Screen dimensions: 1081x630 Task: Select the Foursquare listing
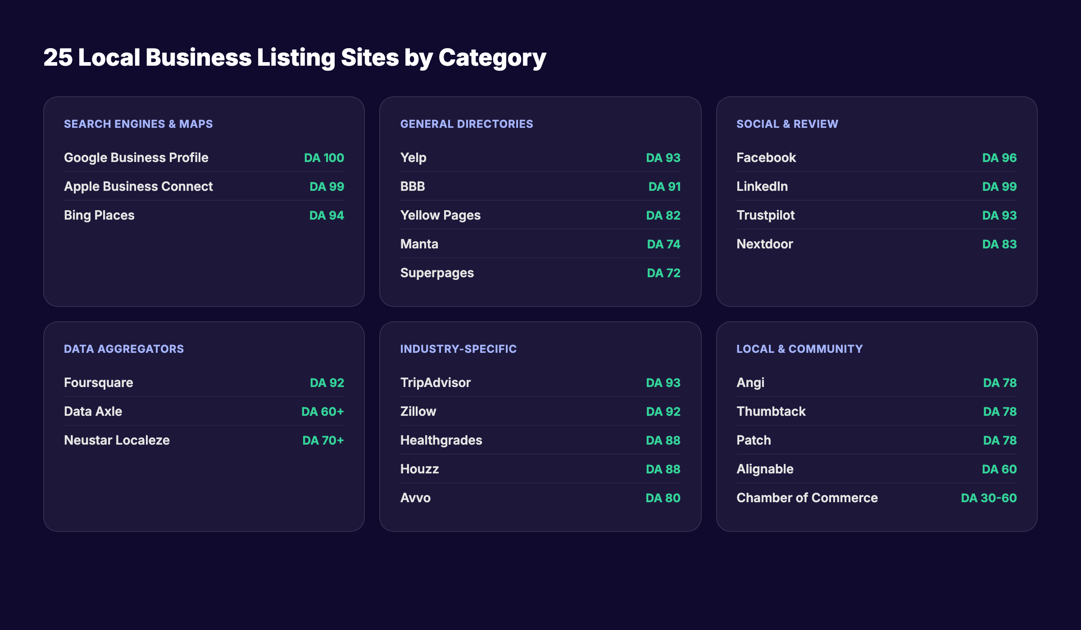98,382
